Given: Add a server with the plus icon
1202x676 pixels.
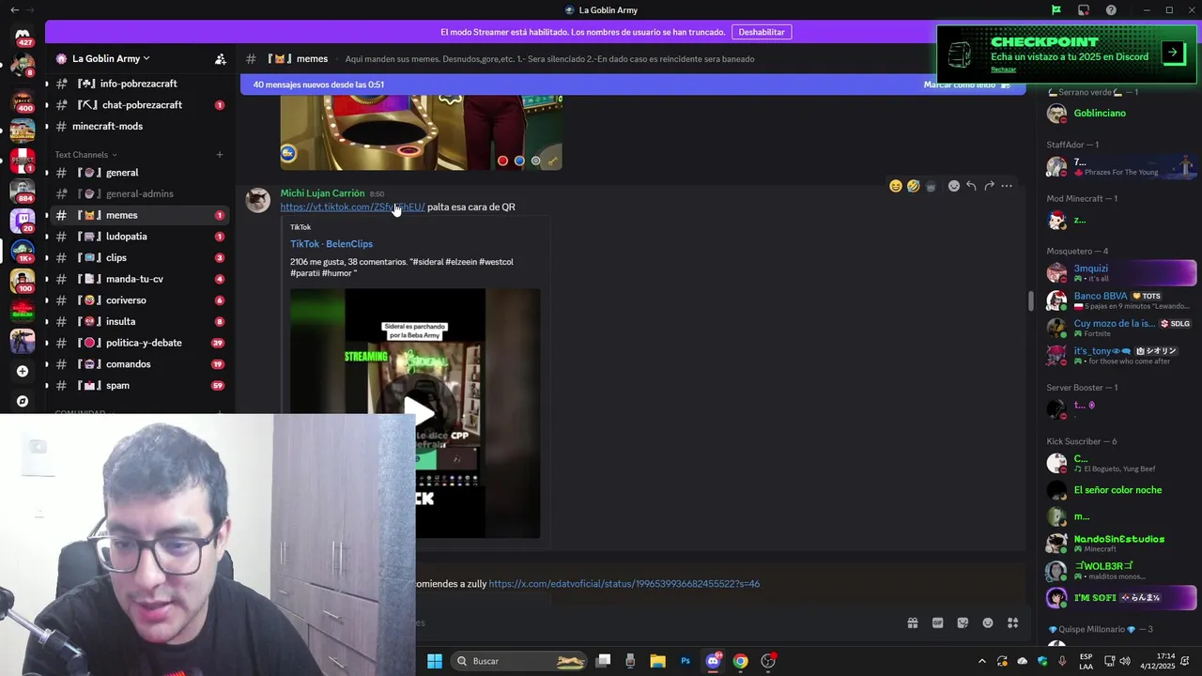Looking at the screenshot, I should pos(23,371).
